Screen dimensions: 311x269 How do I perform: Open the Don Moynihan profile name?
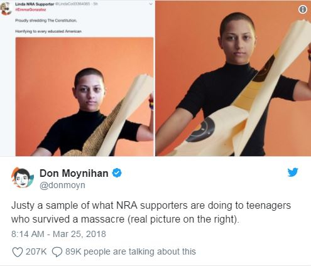[74, 173]
